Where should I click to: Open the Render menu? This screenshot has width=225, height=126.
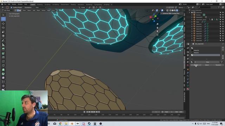14,4
